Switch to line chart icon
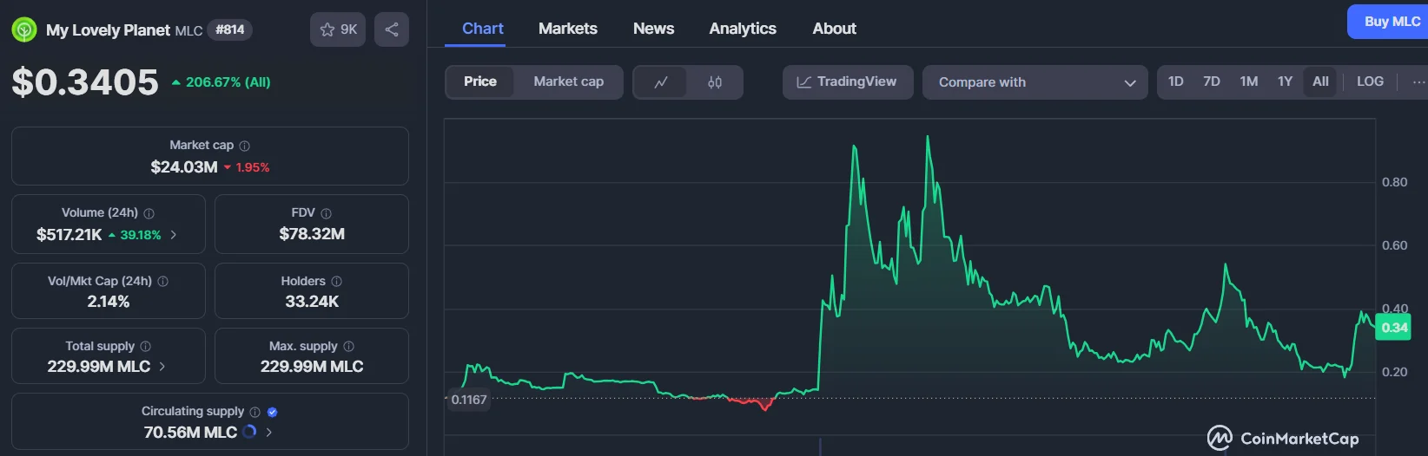The height and width of the screenshot is (456, 1428). pos(661,82)
